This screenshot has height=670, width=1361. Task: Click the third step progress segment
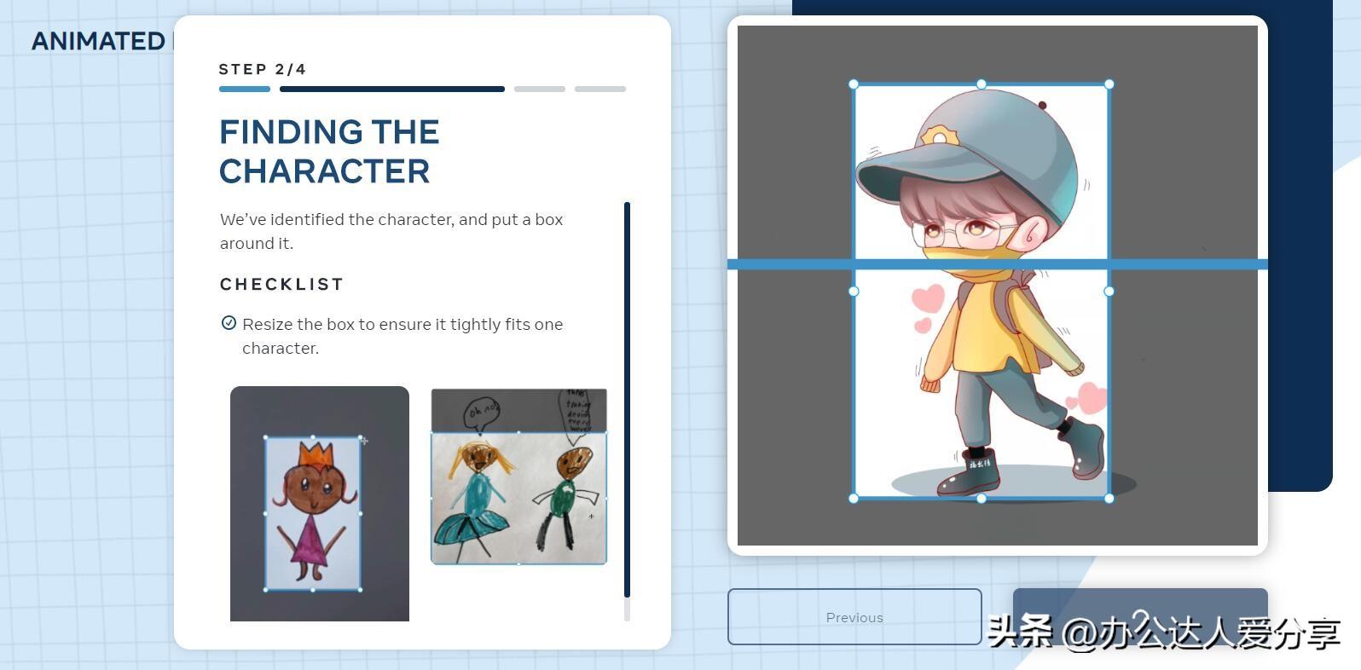(539, 89)
